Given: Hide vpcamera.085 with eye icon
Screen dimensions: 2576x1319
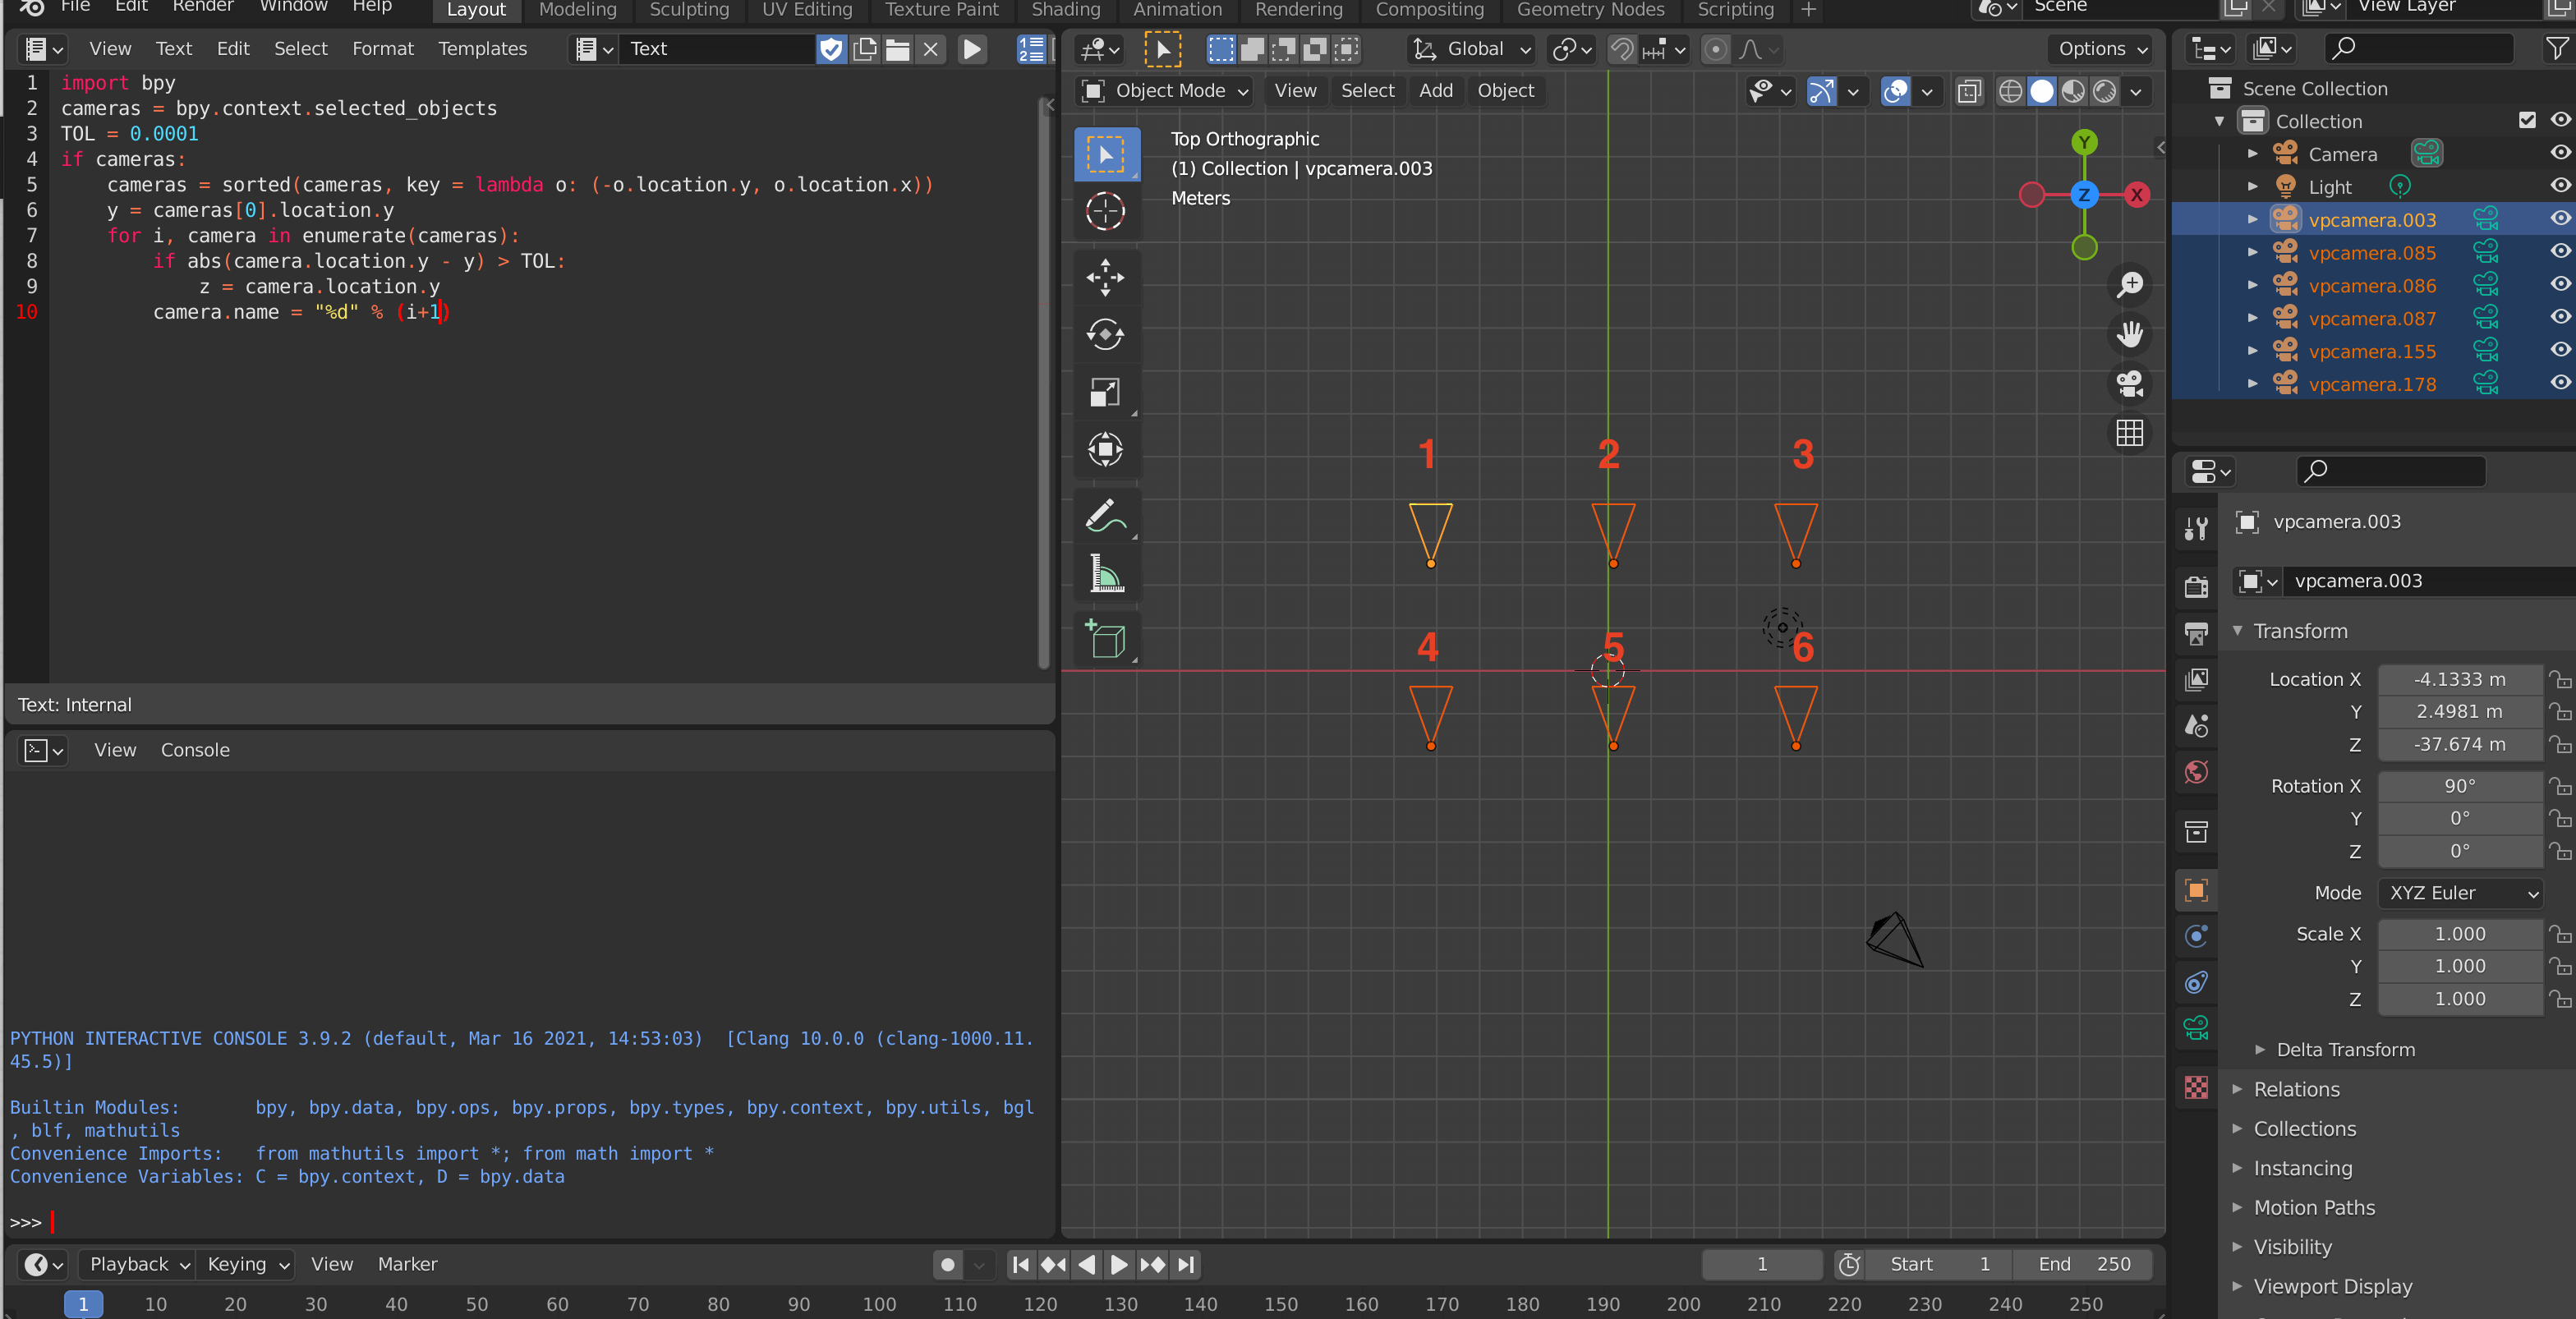Looking at the screenshot, I should [2560, 252].
